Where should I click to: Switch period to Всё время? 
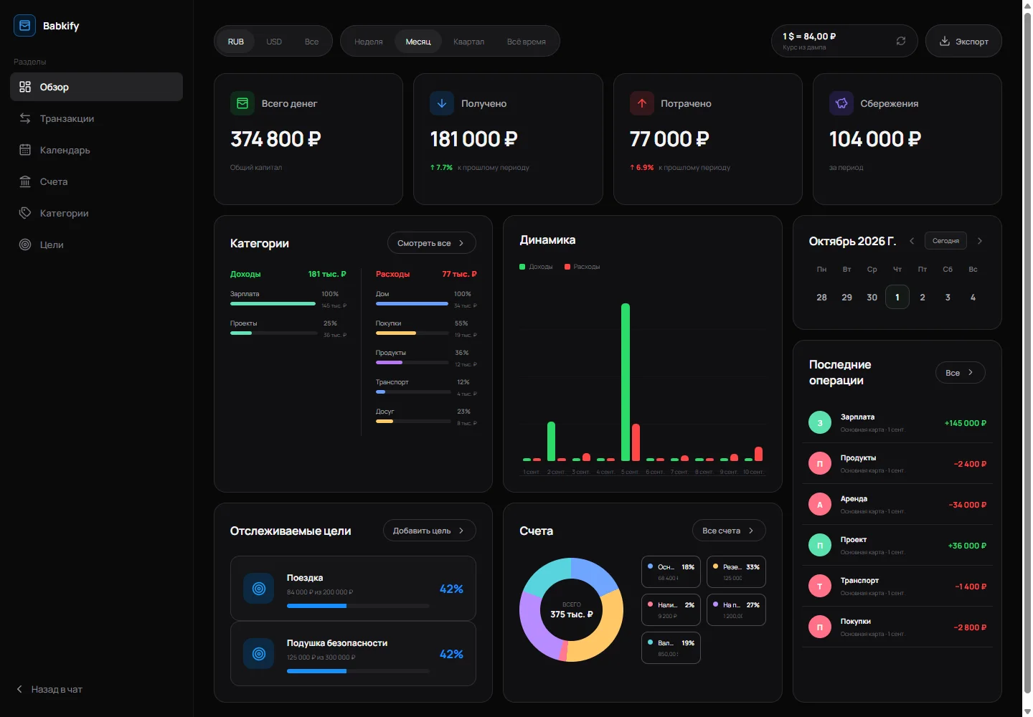527,42
